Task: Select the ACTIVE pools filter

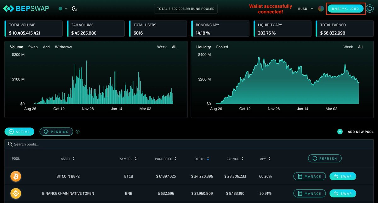Action: point(19,132)
